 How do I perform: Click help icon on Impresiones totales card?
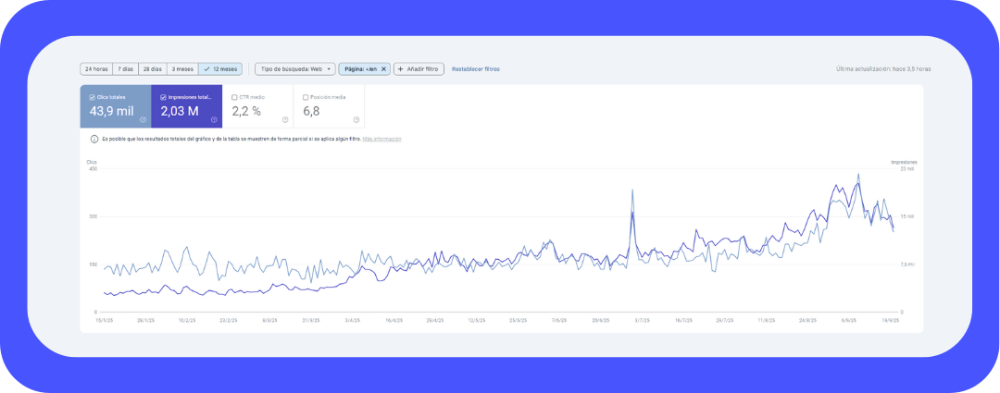[x=214, y=119]
